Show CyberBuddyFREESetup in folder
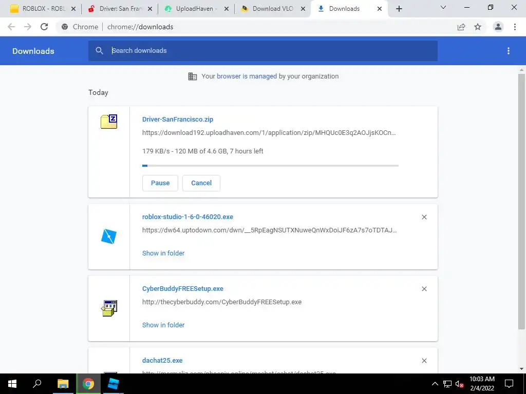 (163, 325)
